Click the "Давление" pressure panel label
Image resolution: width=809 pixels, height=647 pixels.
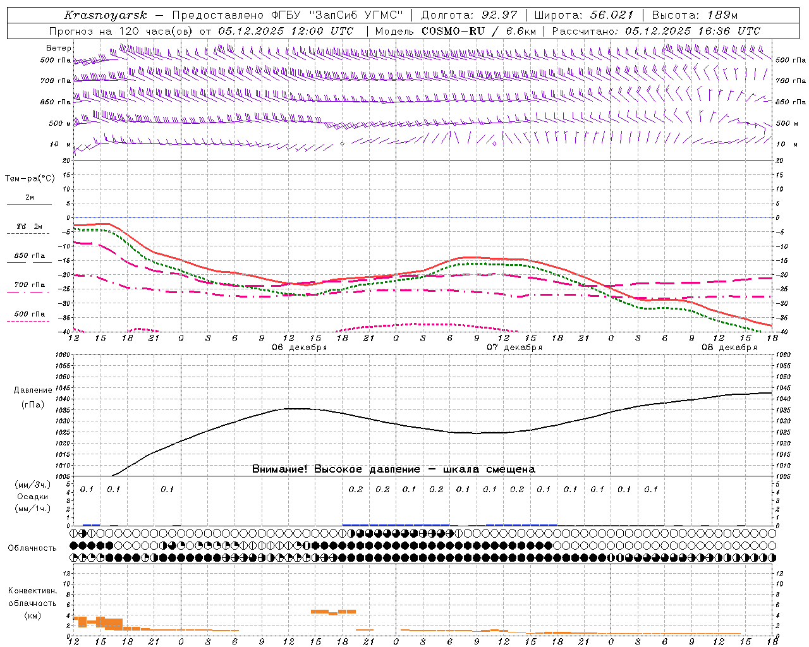[33, 390]
